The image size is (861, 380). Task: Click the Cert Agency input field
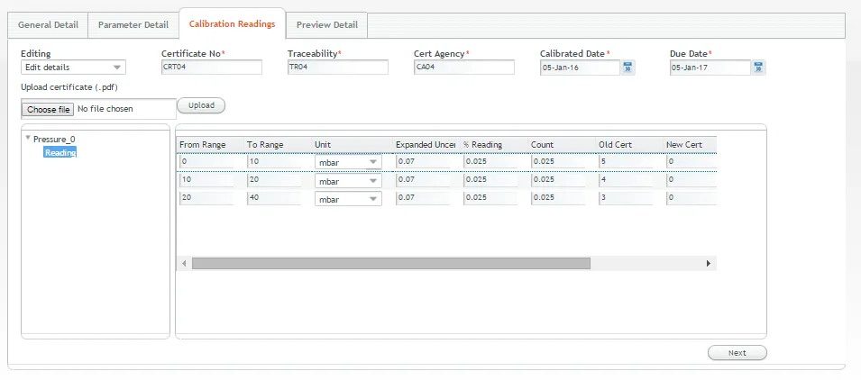(x=464, y=68)
